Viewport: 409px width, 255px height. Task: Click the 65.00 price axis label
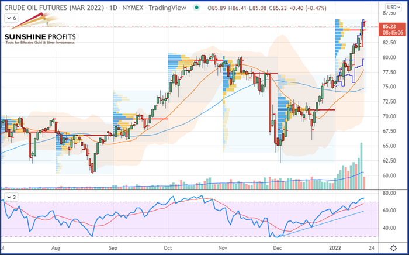[389, 146]
